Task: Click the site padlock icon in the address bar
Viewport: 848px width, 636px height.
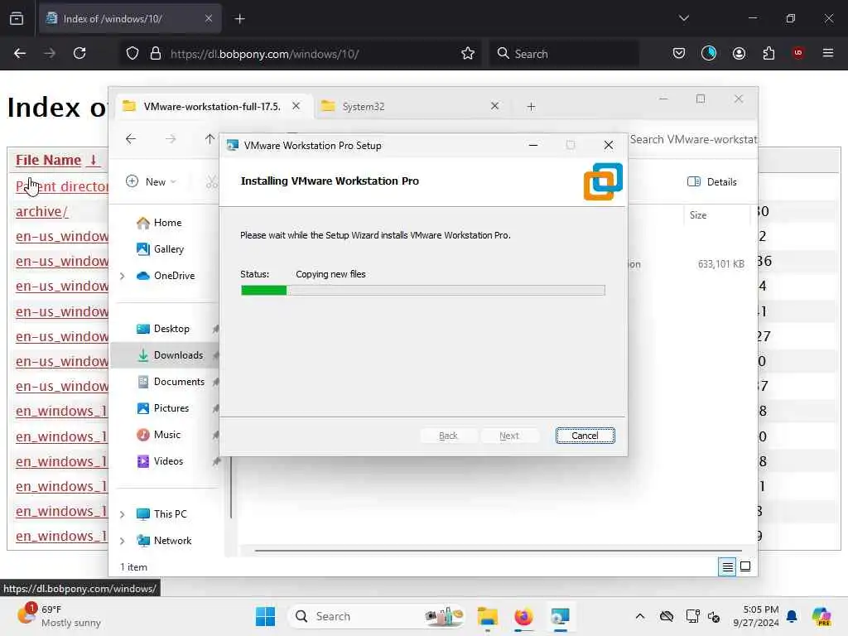Action: [x=156, y=54]
